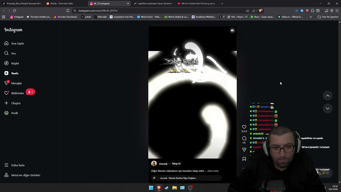Switch to the TikTok #canada_lifeca tab
The width and height of the screenshot is (341, 192).
22,3
